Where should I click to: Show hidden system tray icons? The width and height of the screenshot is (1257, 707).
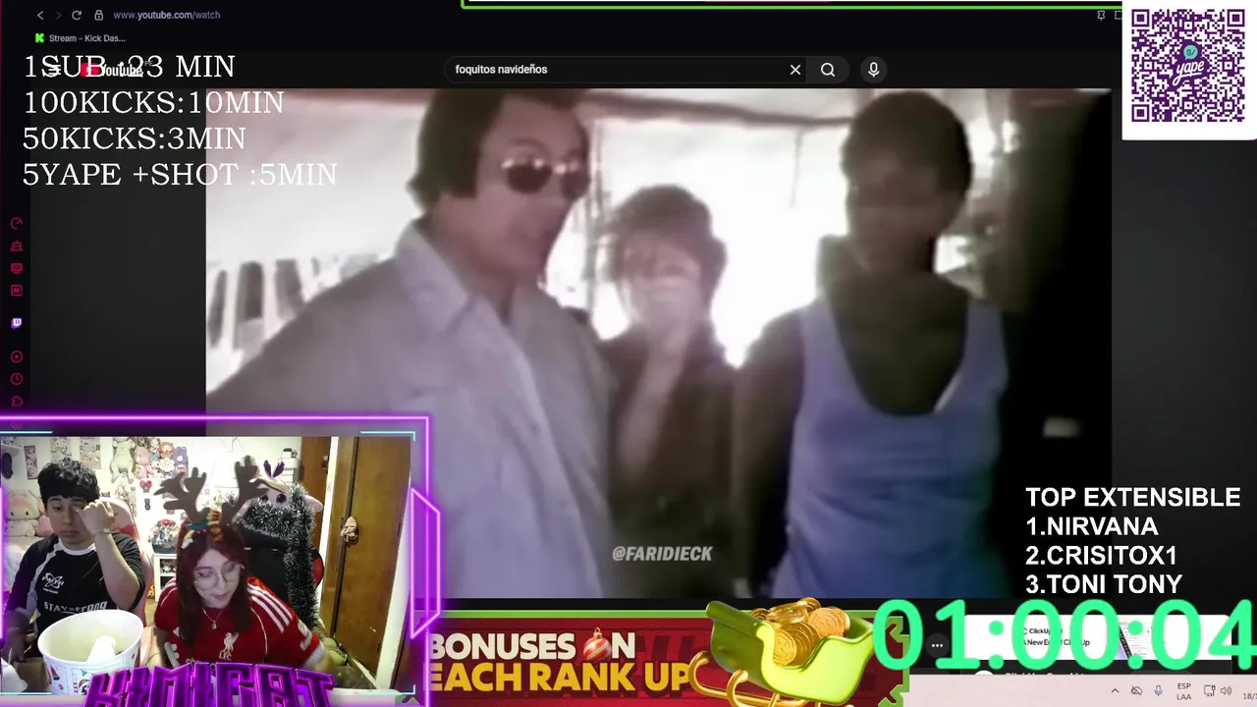1115,691
